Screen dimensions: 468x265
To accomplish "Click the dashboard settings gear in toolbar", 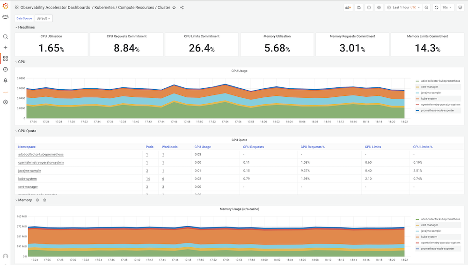I will click(379, 7).
